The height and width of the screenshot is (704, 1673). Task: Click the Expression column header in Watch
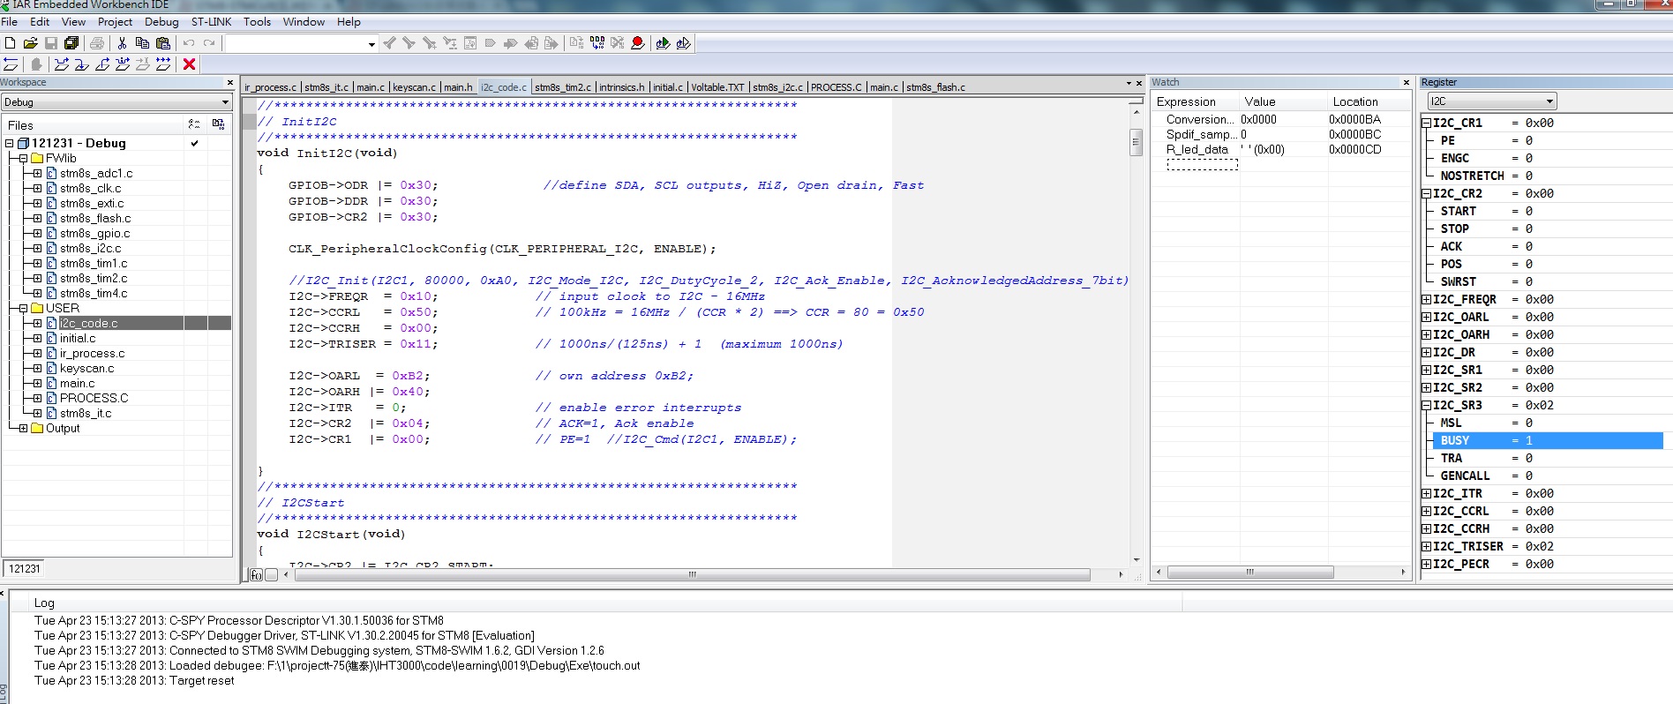tap(1196, 101)
